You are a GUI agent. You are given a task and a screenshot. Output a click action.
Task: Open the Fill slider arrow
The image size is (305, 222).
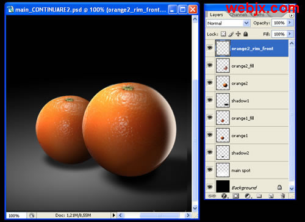pyautogui.click(x=290, y=34)
